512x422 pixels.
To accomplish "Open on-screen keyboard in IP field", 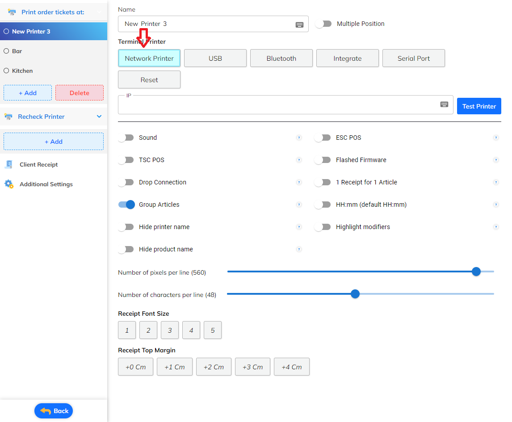I will click(444, 104).
